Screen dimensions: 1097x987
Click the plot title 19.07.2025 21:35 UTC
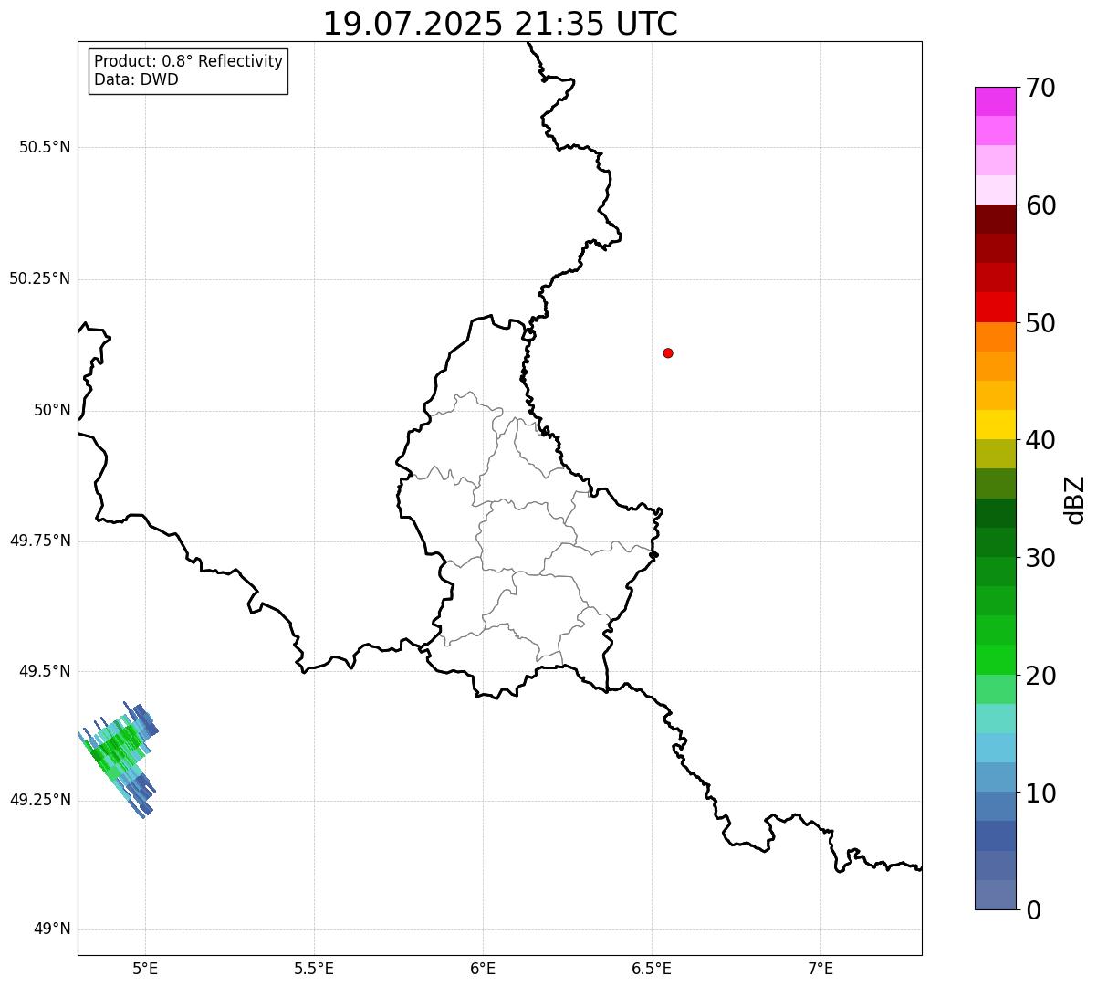500,24
